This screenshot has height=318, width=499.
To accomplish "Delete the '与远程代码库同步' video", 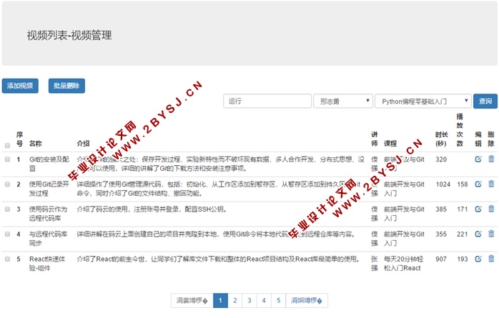I will coord(491,234).
